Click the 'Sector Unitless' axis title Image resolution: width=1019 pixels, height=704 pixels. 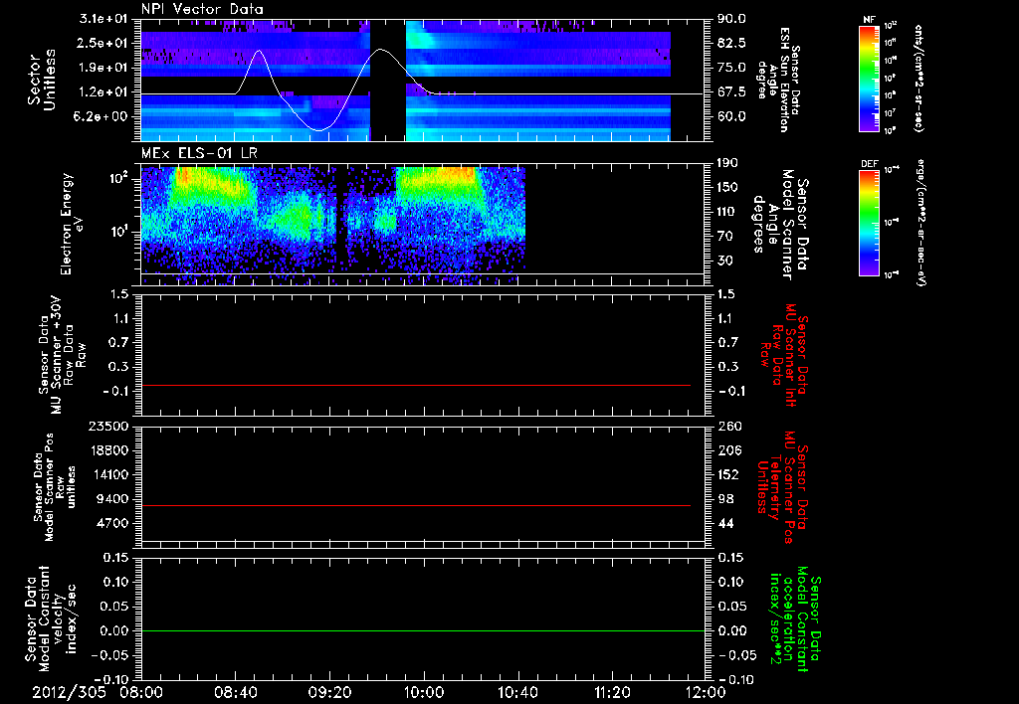[42, 80]
